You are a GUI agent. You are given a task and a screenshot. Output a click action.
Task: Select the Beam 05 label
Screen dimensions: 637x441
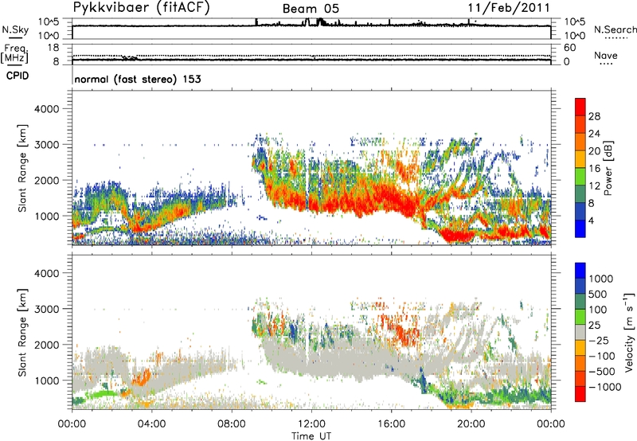(x=311, y=9)
